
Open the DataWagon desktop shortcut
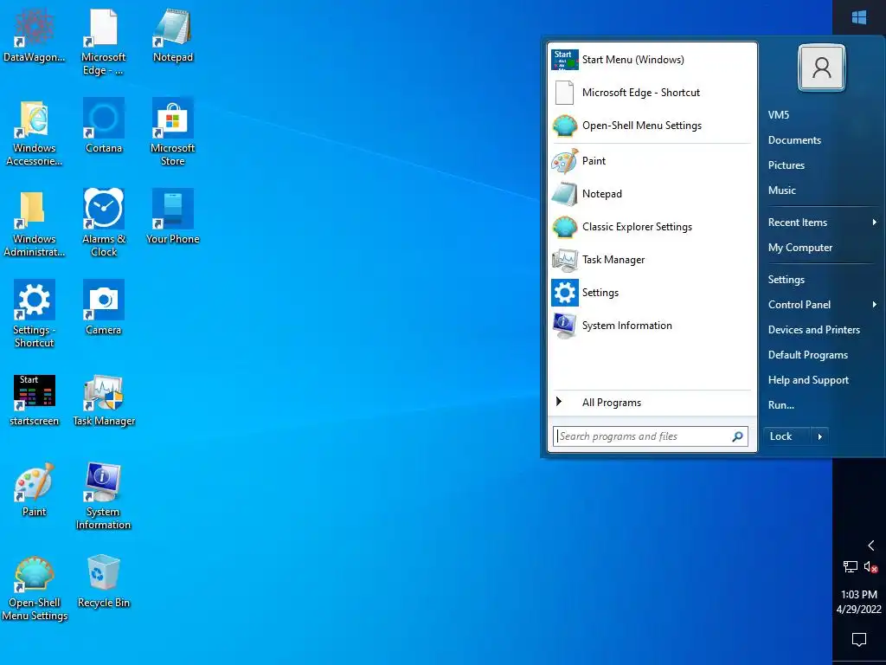tap(34, 35)
